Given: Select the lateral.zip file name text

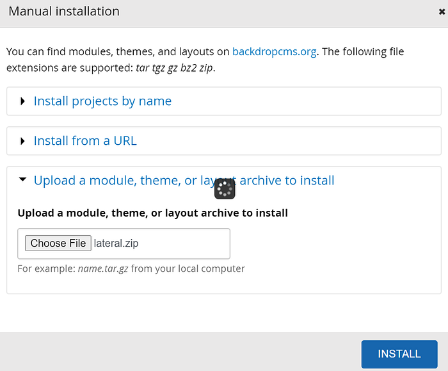Looking at the screenshot, I should 116,243.
